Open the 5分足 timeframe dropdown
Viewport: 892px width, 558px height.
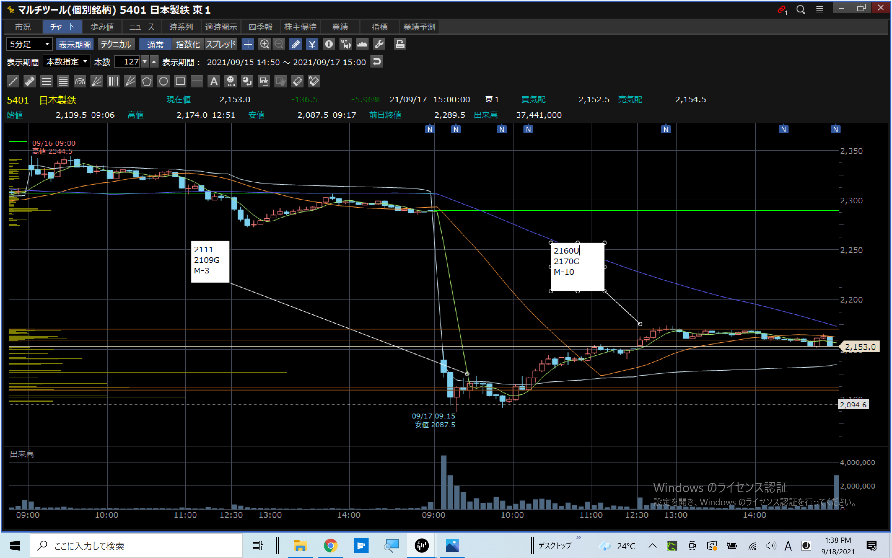coord(29,44)
